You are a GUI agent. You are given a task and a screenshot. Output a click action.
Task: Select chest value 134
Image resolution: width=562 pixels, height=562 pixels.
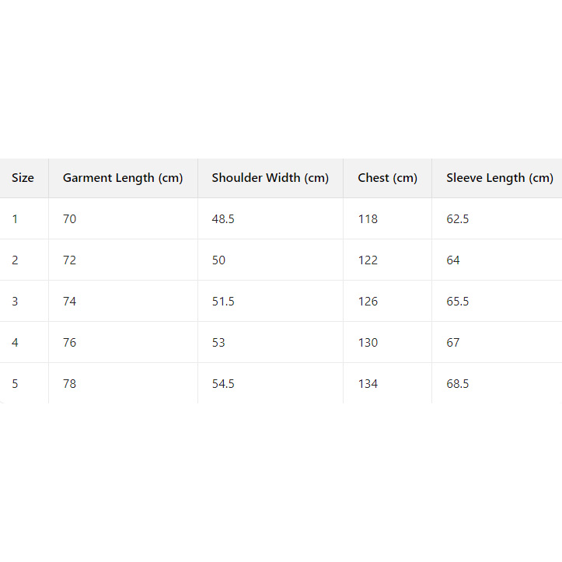click(368, 384)
